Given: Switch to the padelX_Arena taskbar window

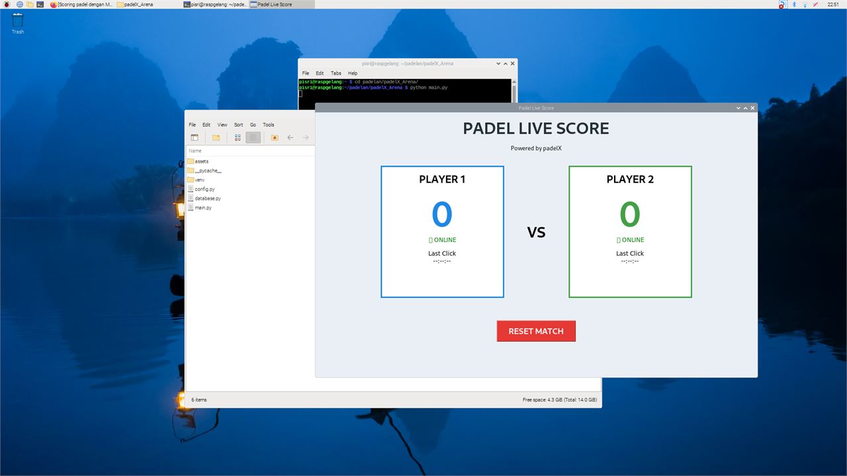Looking at the screenshot, I should point(148,4).
